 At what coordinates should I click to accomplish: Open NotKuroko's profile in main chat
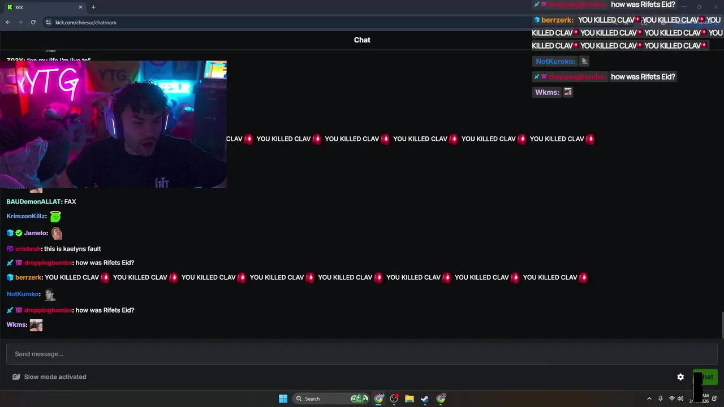click(23, 294)
